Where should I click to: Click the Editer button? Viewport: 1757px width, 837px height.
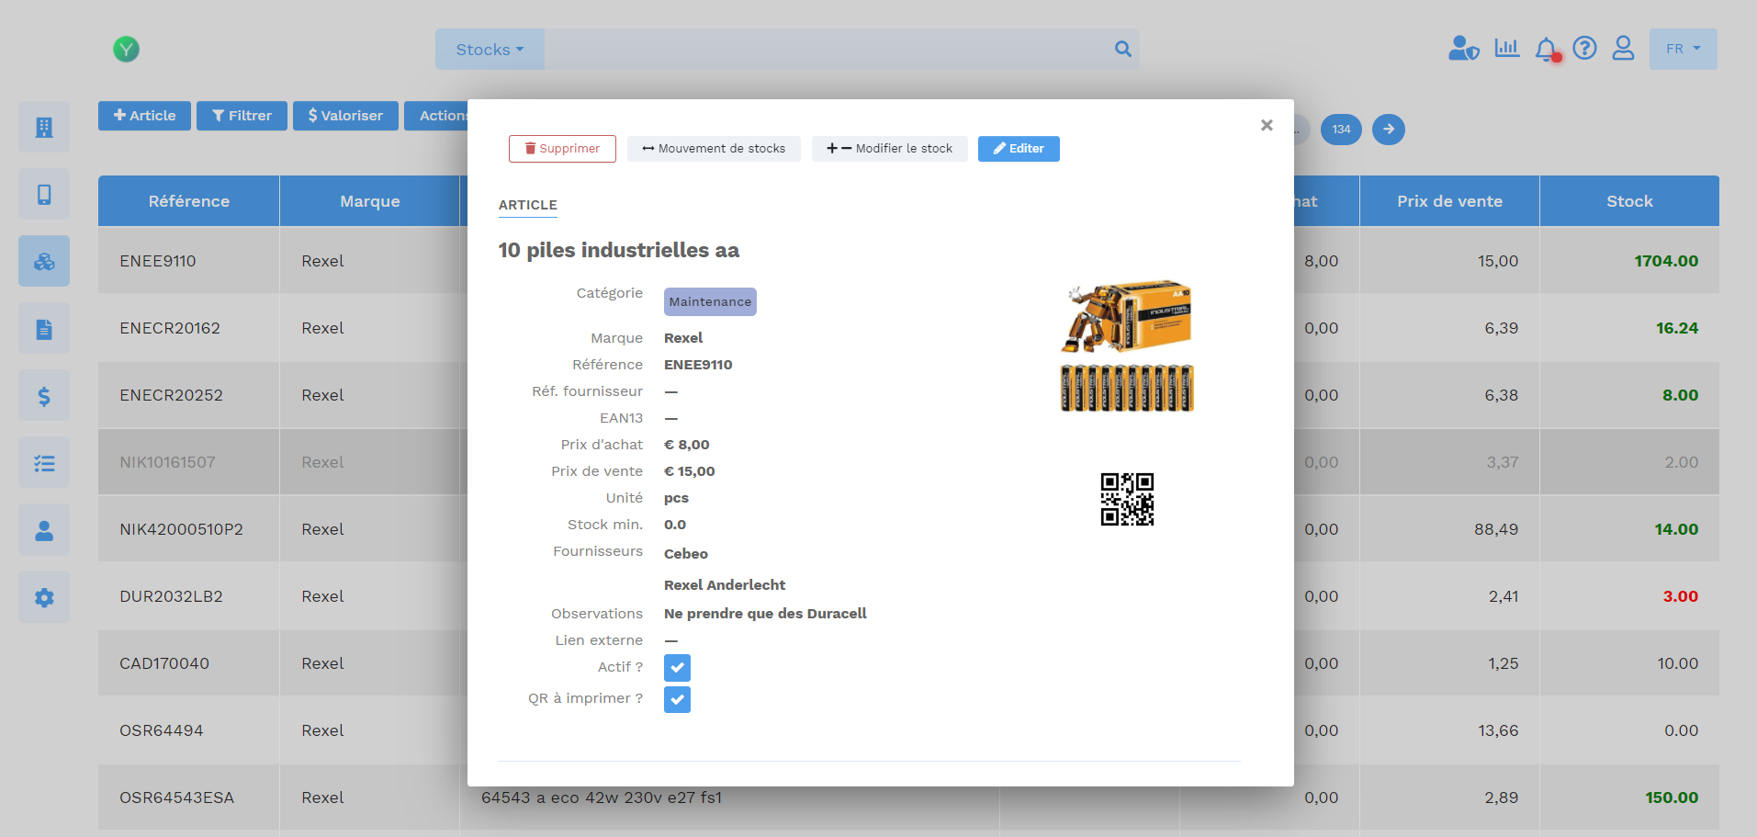[1019, 149]
